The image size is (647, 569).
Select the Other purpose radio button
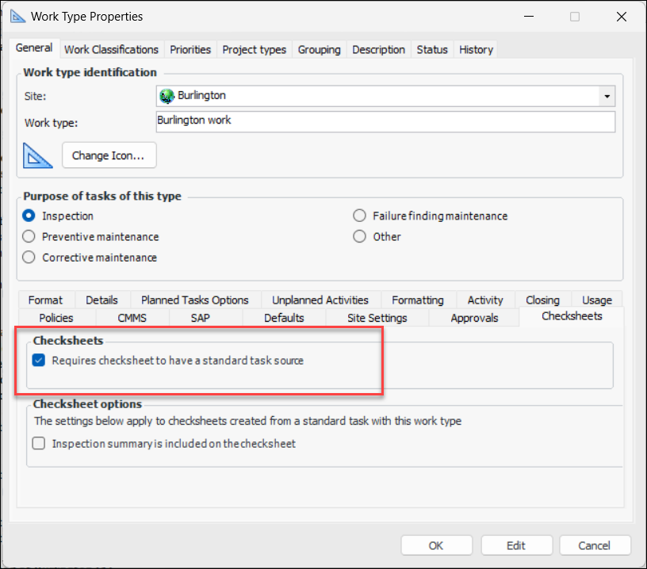click(x=359, y=236)
